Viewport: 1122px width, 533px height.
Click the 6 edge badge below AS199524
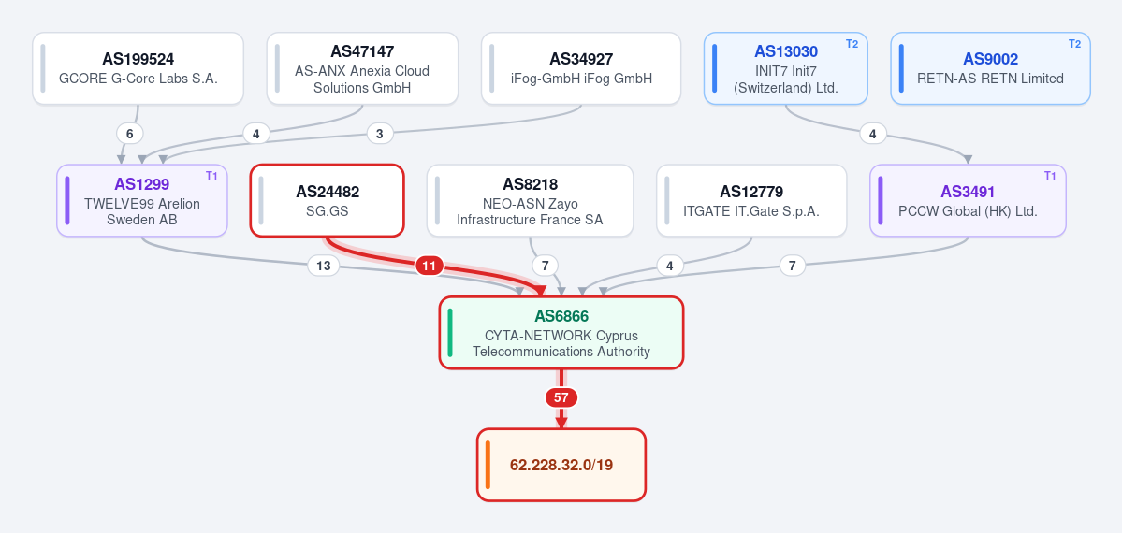(129, 134)
